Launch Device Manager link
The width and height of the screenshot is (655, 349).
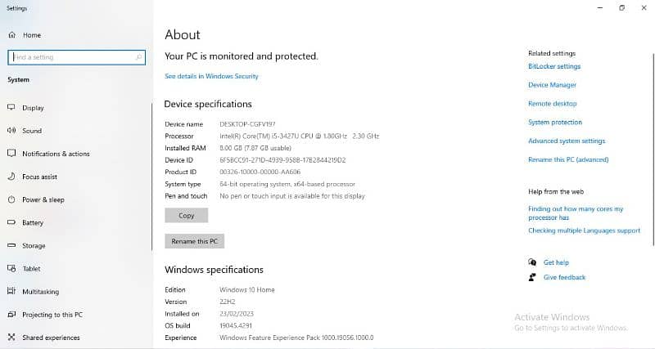(x=552, y=85)
